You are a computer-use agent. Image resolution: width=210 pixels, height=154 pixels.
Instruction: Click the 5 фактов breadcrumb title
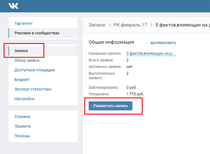[181, 25]
